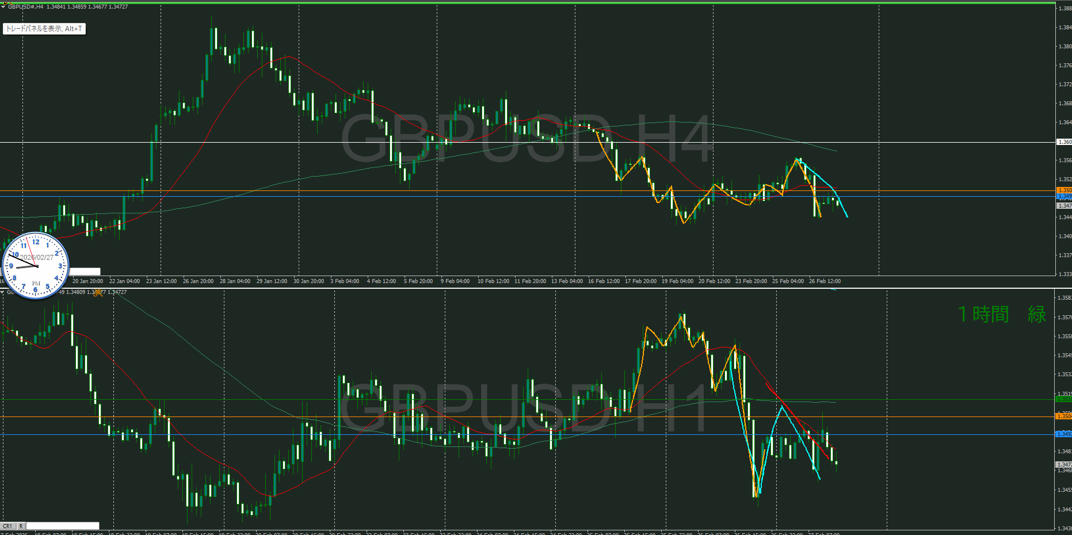Click the CR1 label at bottom left
This screenshot has width=1072, height=535.
pos(7,526)
